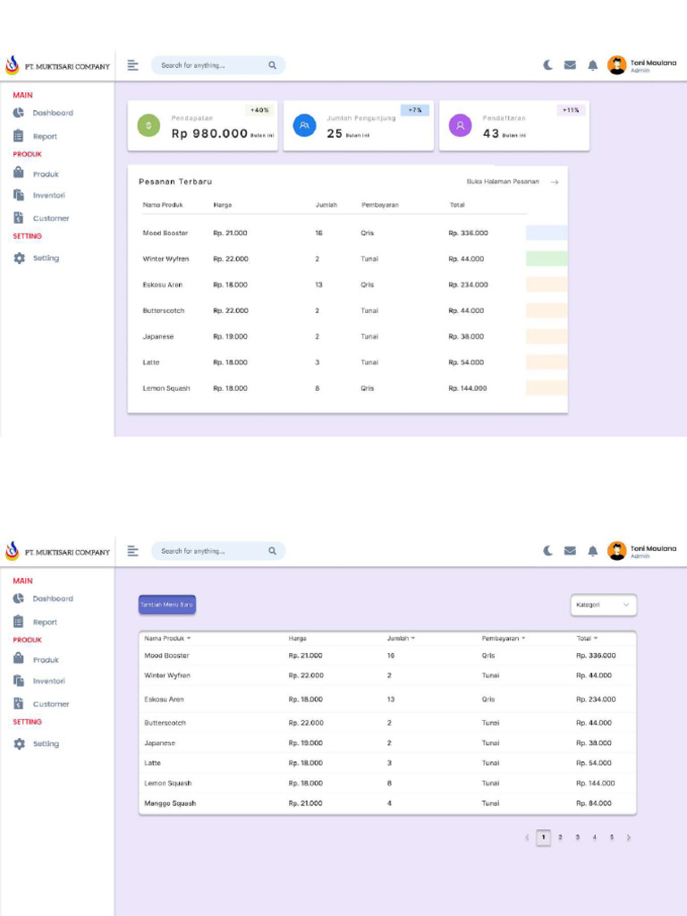Click next page chevron in pagination
This screenshot has height=916, width=687.
[629, 837]
